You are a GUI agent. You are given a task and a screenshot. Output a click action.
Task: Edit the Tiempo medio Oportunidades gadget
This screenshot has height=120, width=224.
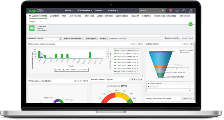click(184, 98)
